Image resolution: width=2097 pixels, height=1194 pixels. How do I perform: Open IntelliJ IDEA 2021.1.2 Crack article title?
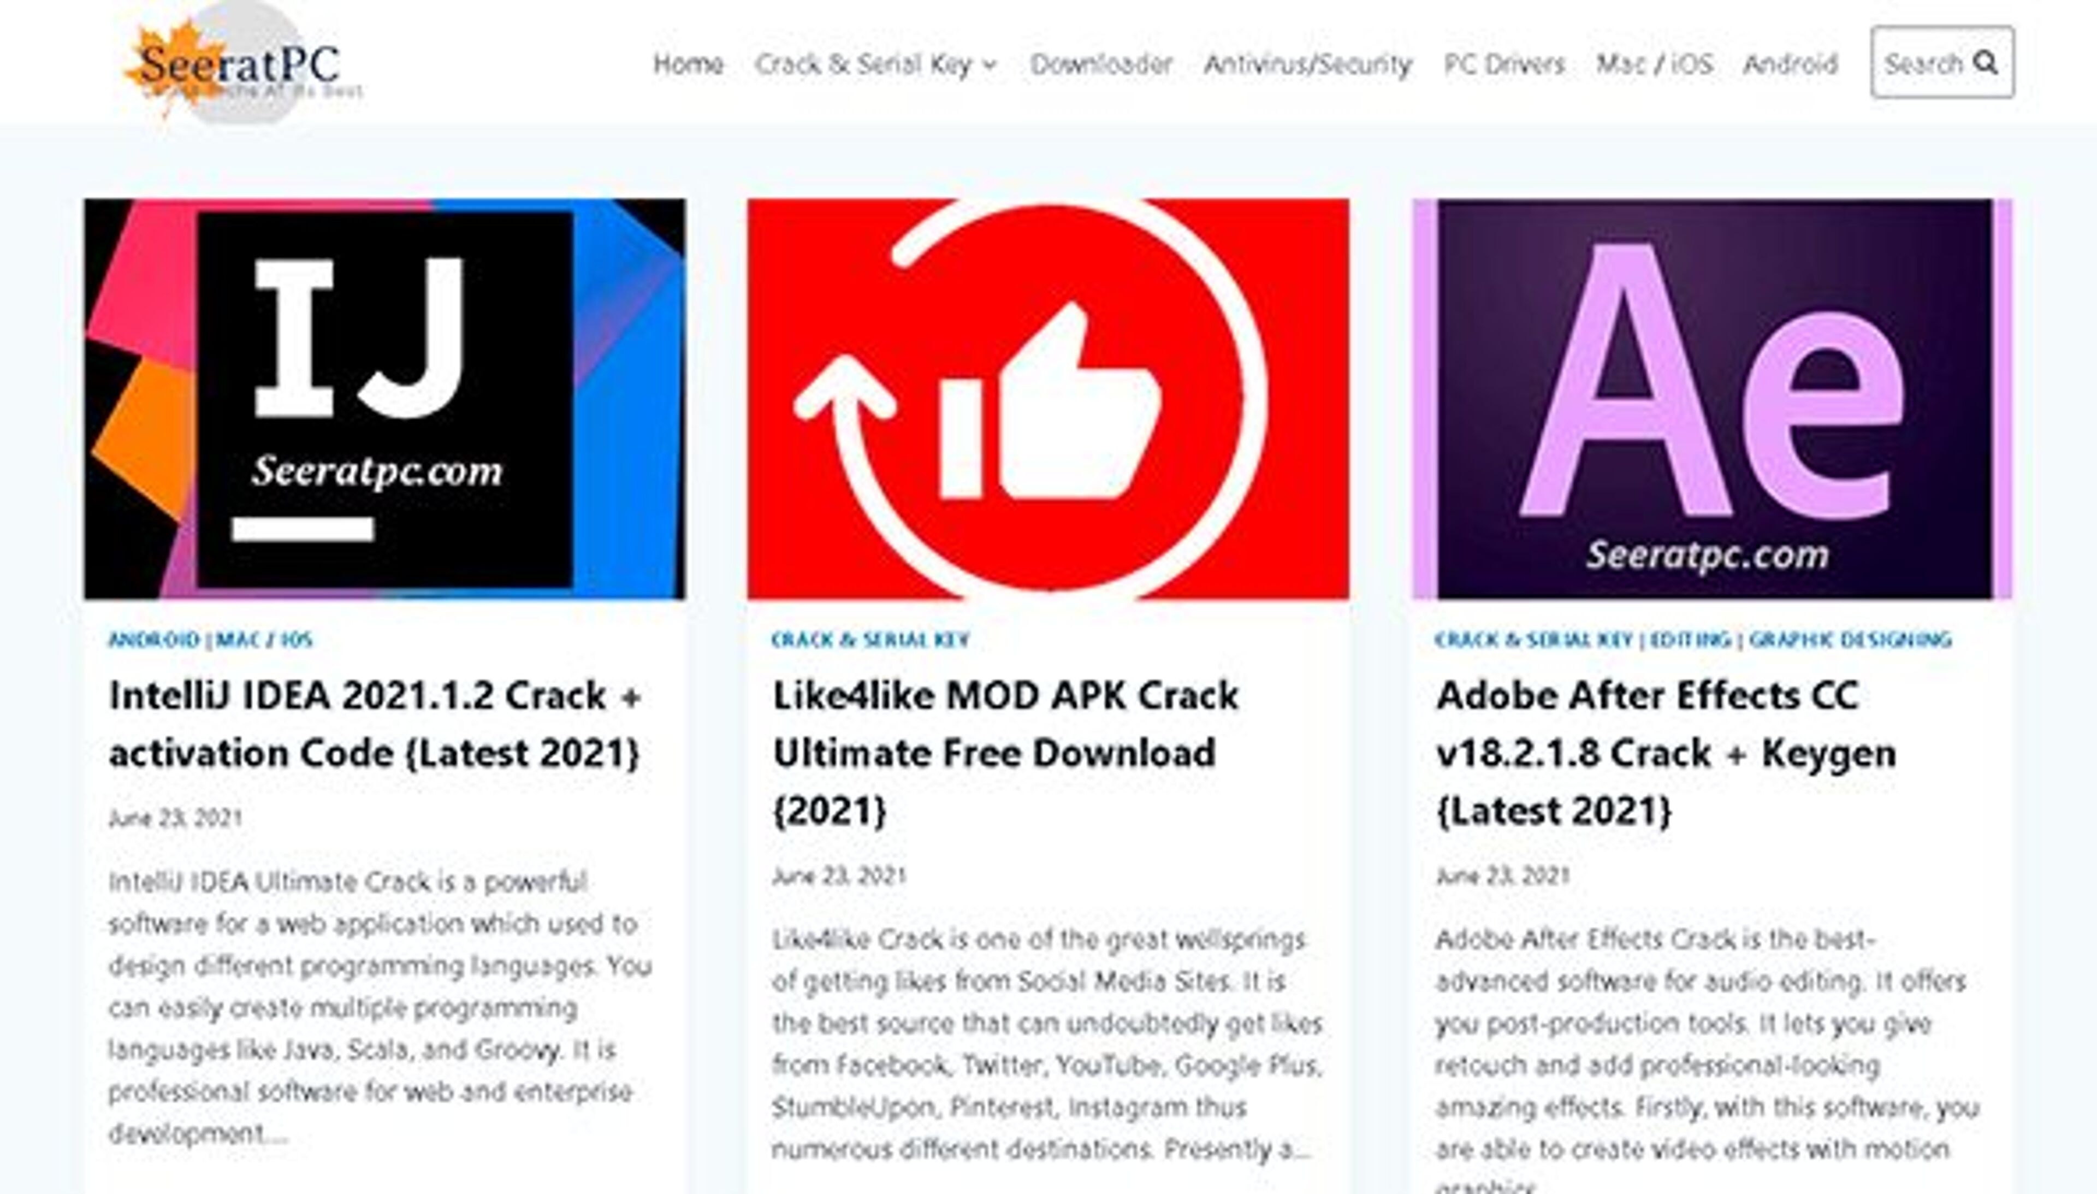click(375, 724)
